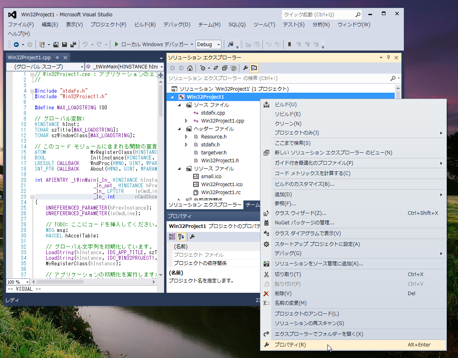
Task: Switch to the チーム Explorer tab
Action: pyautogui.click(x=253, y=205)
